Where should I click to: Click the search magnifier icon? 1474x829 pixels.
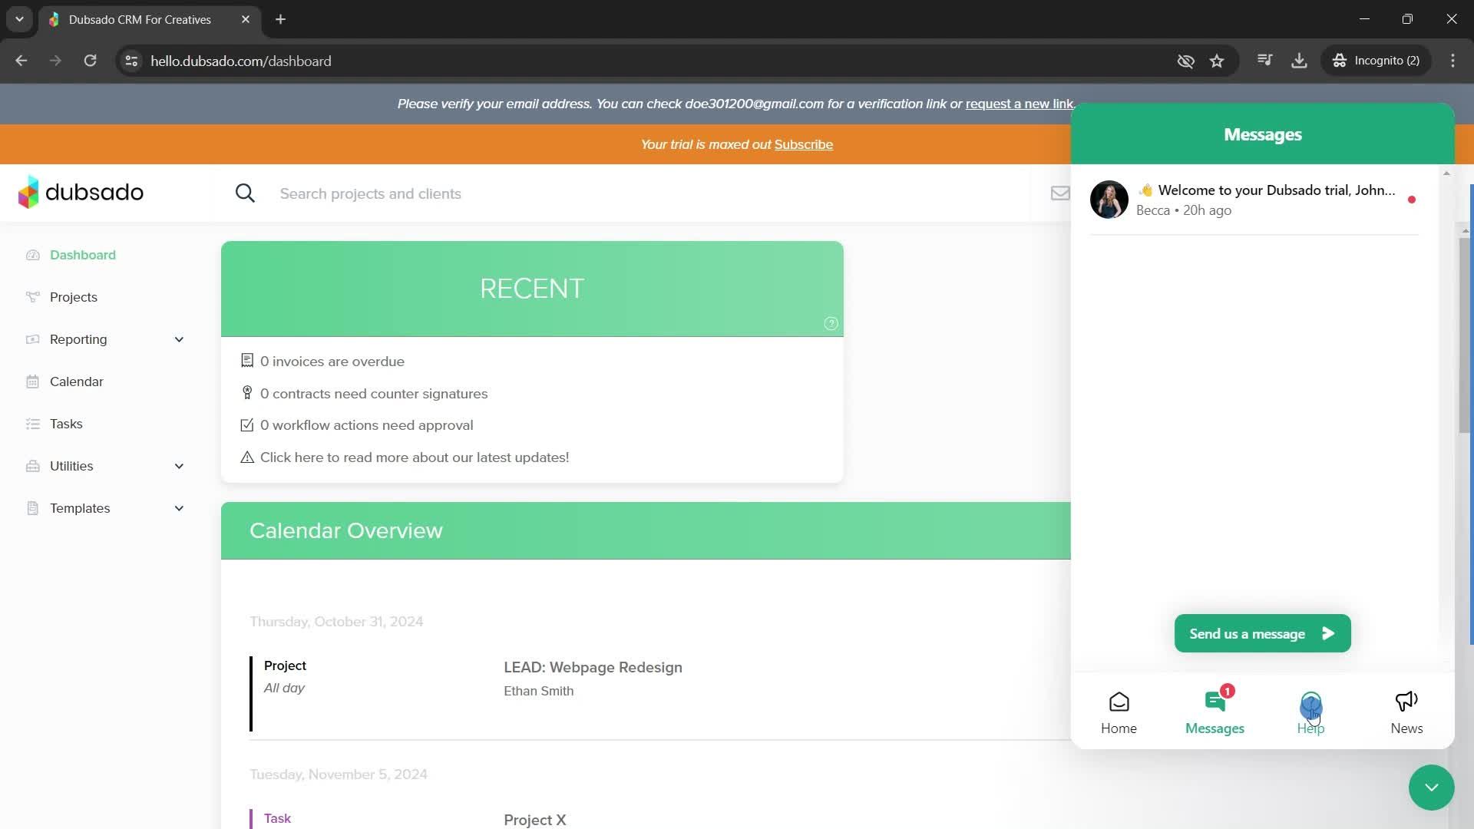[245, 193]
